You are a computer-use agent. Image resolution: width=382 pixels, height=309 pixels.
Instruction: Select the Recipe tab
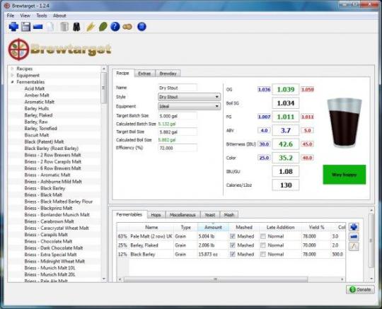pyautogui.click(x=123, y=73)
